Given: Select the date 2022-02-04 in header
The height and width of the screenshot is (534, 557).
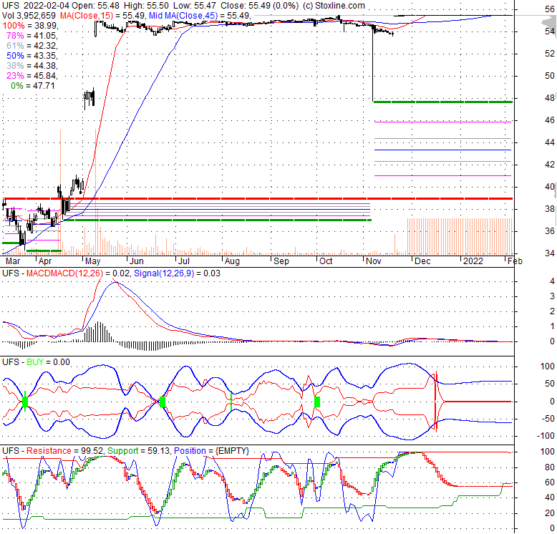Looking at the screenshot, I should (46, 6).
